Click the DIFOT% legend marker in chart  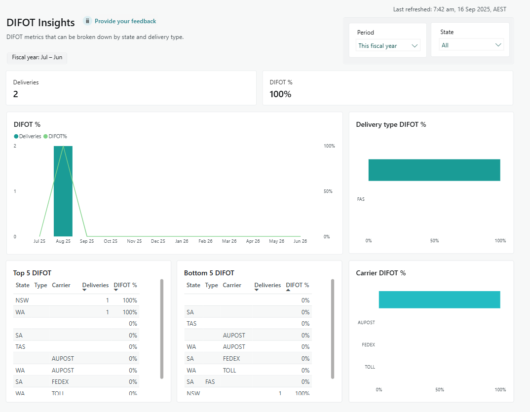pyautogui.click(x=46, y=136)
